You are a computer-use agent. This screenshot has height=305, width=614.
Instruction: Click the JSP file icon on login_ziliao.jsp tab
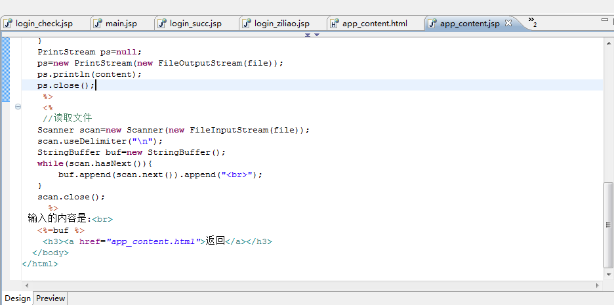pyautogui.click(x=246, y=24)
